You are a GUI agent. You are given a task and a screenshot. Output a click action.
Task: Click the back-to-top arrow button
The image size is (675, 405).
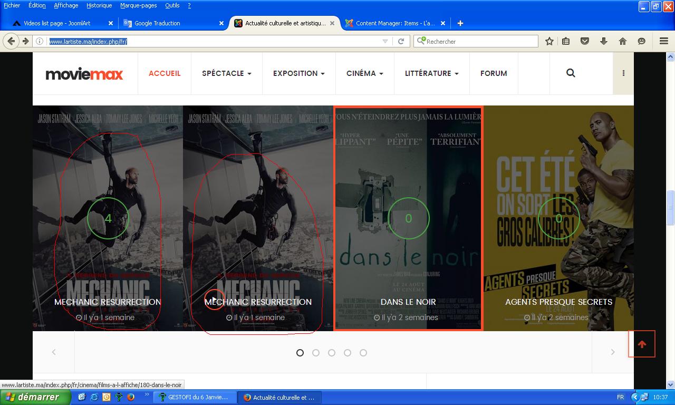click(642, 344)
